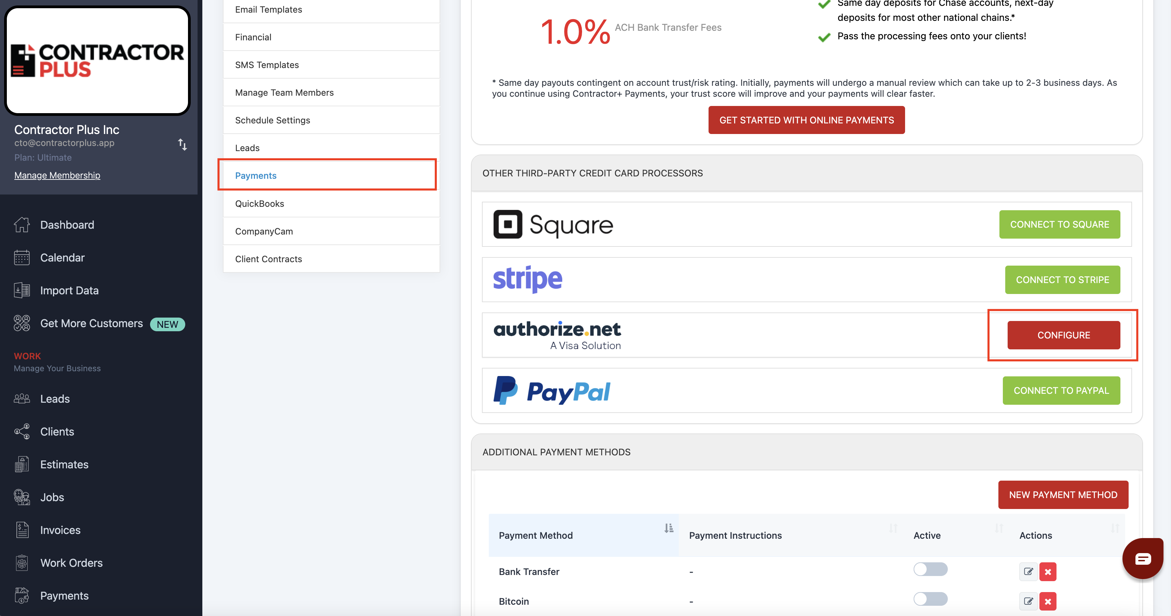Click Manage Membership link

[57, 175]
